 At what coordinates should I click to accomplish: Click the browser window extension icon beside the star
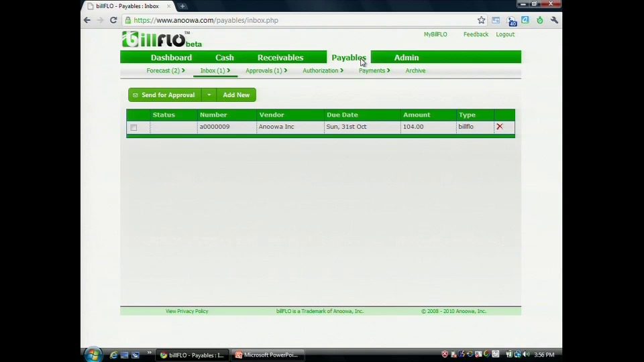point(496,20)
